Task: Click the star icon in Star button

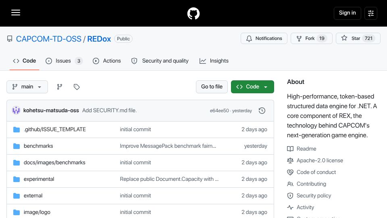Action: point(344,38)
